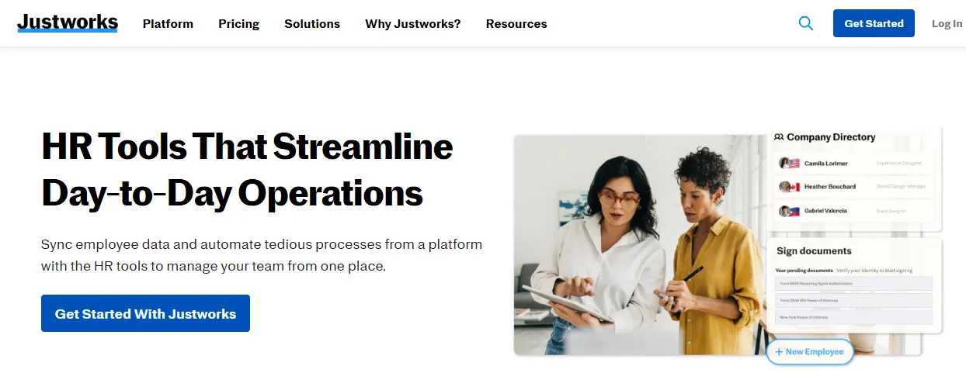Click the 'Sync employee data' paragraph
966x390 pixels.
tap(262, 255)
